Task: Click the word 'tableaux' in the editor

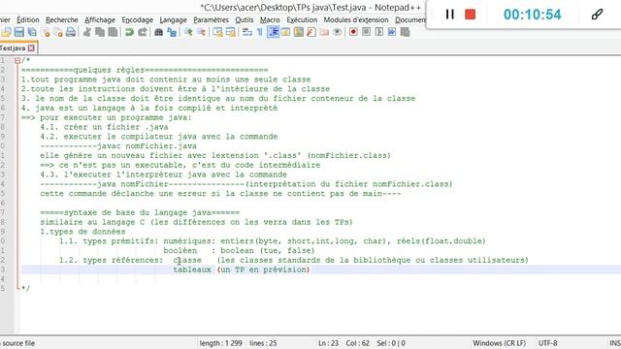Action: 192,270
